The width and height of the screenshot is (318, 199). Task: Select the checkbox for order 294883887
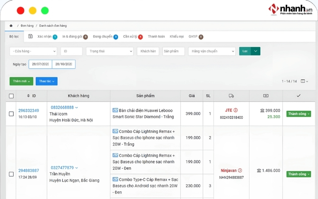point(11,174)
